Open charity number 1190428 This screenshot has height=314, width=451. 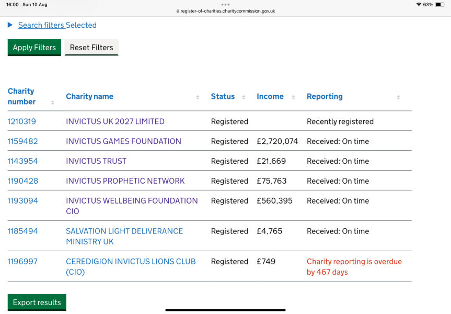point(22,181)
